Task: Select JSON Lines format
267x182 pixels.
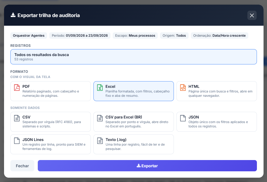Action: 50,144
